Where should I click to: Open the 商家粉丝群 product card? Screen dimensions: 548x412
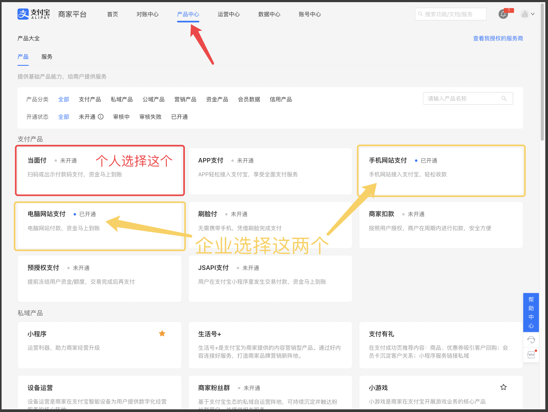(x=270, y=393)
